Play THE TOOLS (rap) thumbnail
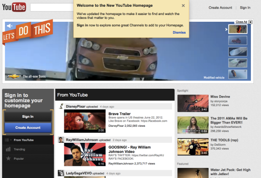The height and width of the screenshot is (178, 261). coord(193,147)
